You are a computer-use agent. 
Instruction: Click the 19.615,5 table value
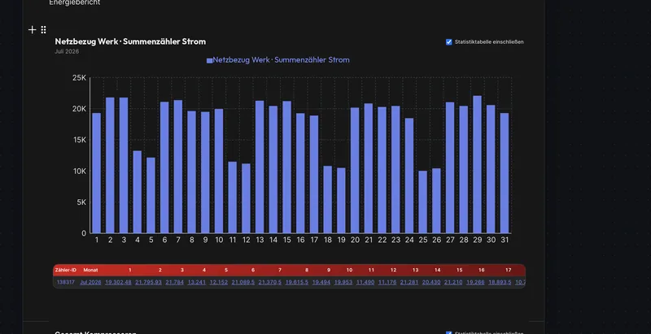[x=297, y=282]
